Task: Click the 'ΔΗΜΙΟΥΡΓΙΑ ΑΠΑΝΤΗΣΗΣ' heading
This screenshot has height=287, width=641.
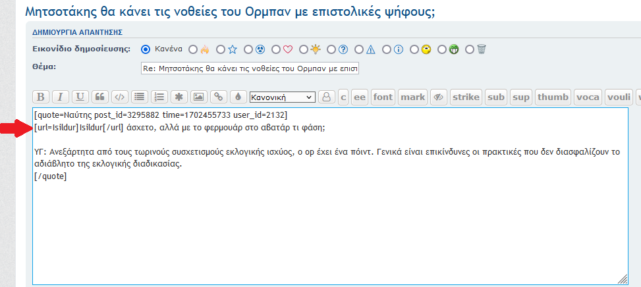Action: [x=78, y=32]
